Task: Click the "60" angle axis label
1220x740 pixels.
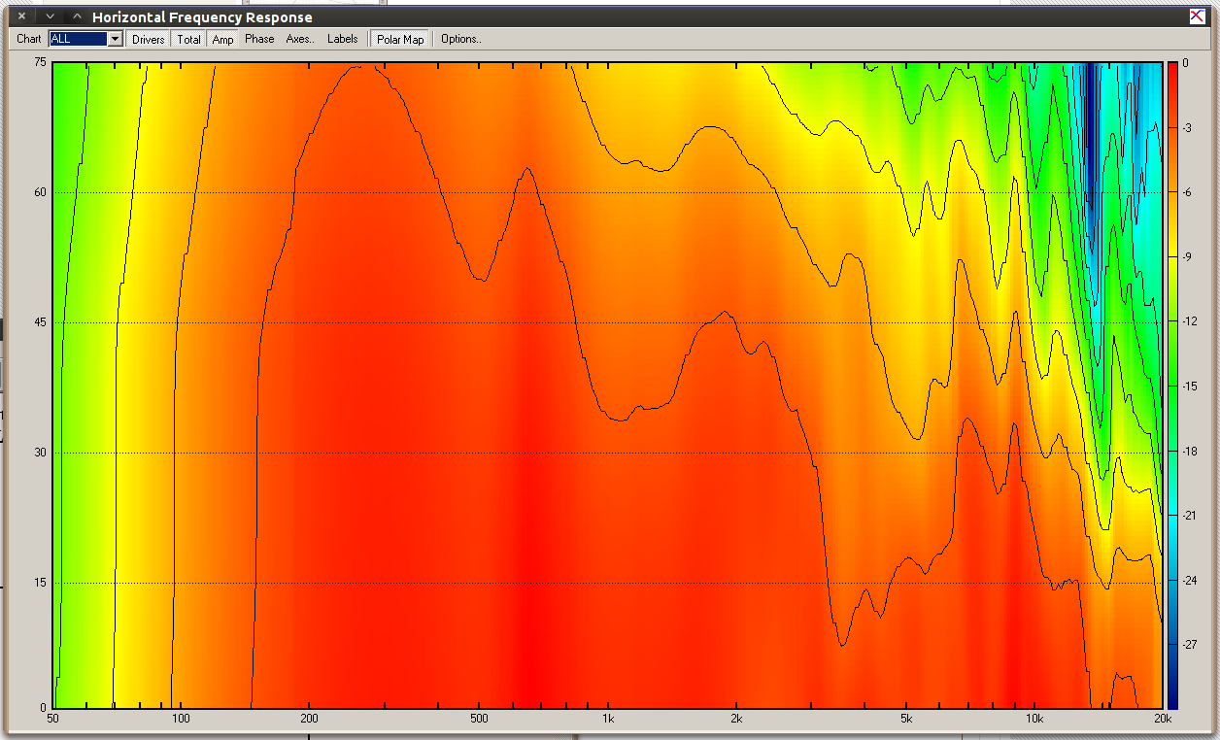Action: 40,192
